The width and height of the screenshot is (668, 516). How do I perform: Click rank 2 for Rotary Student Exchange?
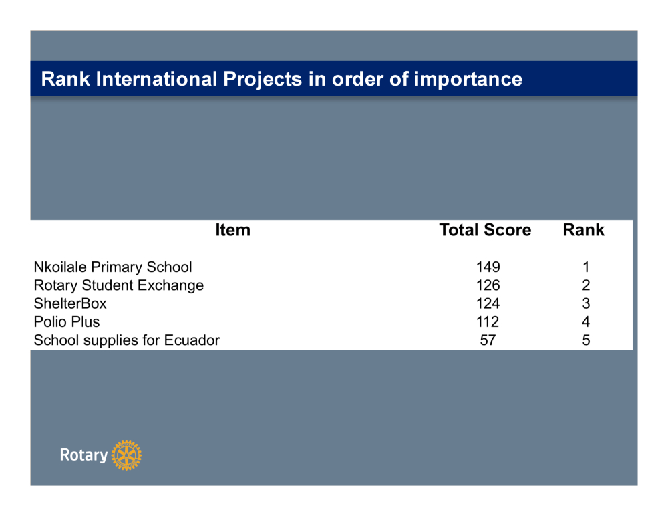pos(586,285)
